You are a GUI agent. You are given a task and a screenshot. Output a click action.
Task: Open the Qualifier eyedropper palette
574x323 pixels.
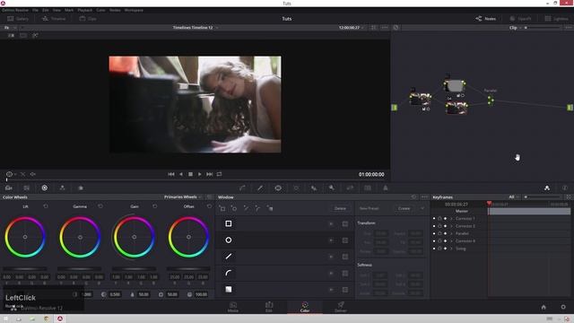click(x=260, y=188)
